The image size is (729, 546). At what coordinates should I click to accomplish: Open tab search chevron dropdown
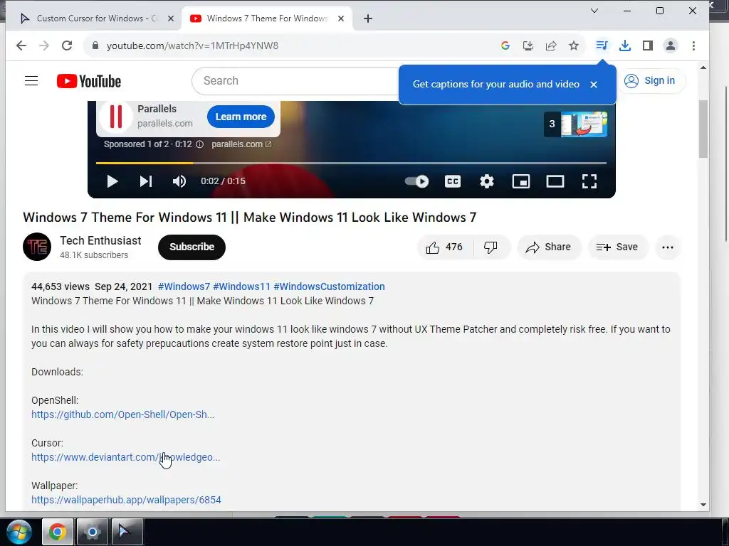pos(594,11)
